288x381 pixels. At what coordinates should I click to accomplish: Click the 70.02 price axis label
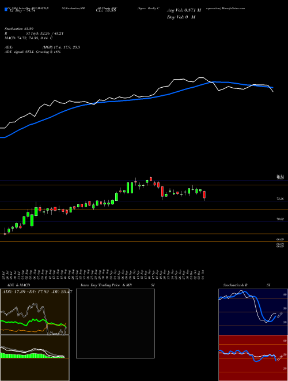coord(280,219)
